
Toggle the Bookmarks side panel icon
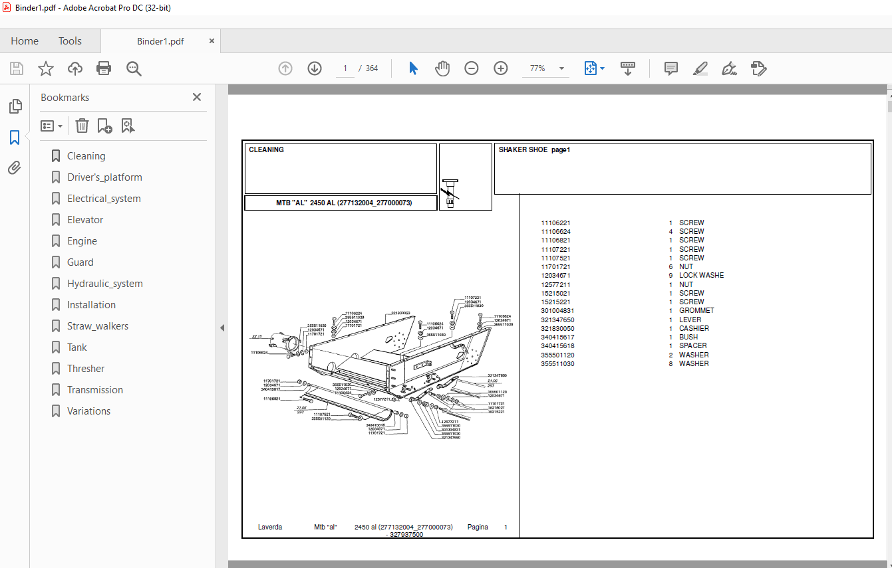pos(15,138)
